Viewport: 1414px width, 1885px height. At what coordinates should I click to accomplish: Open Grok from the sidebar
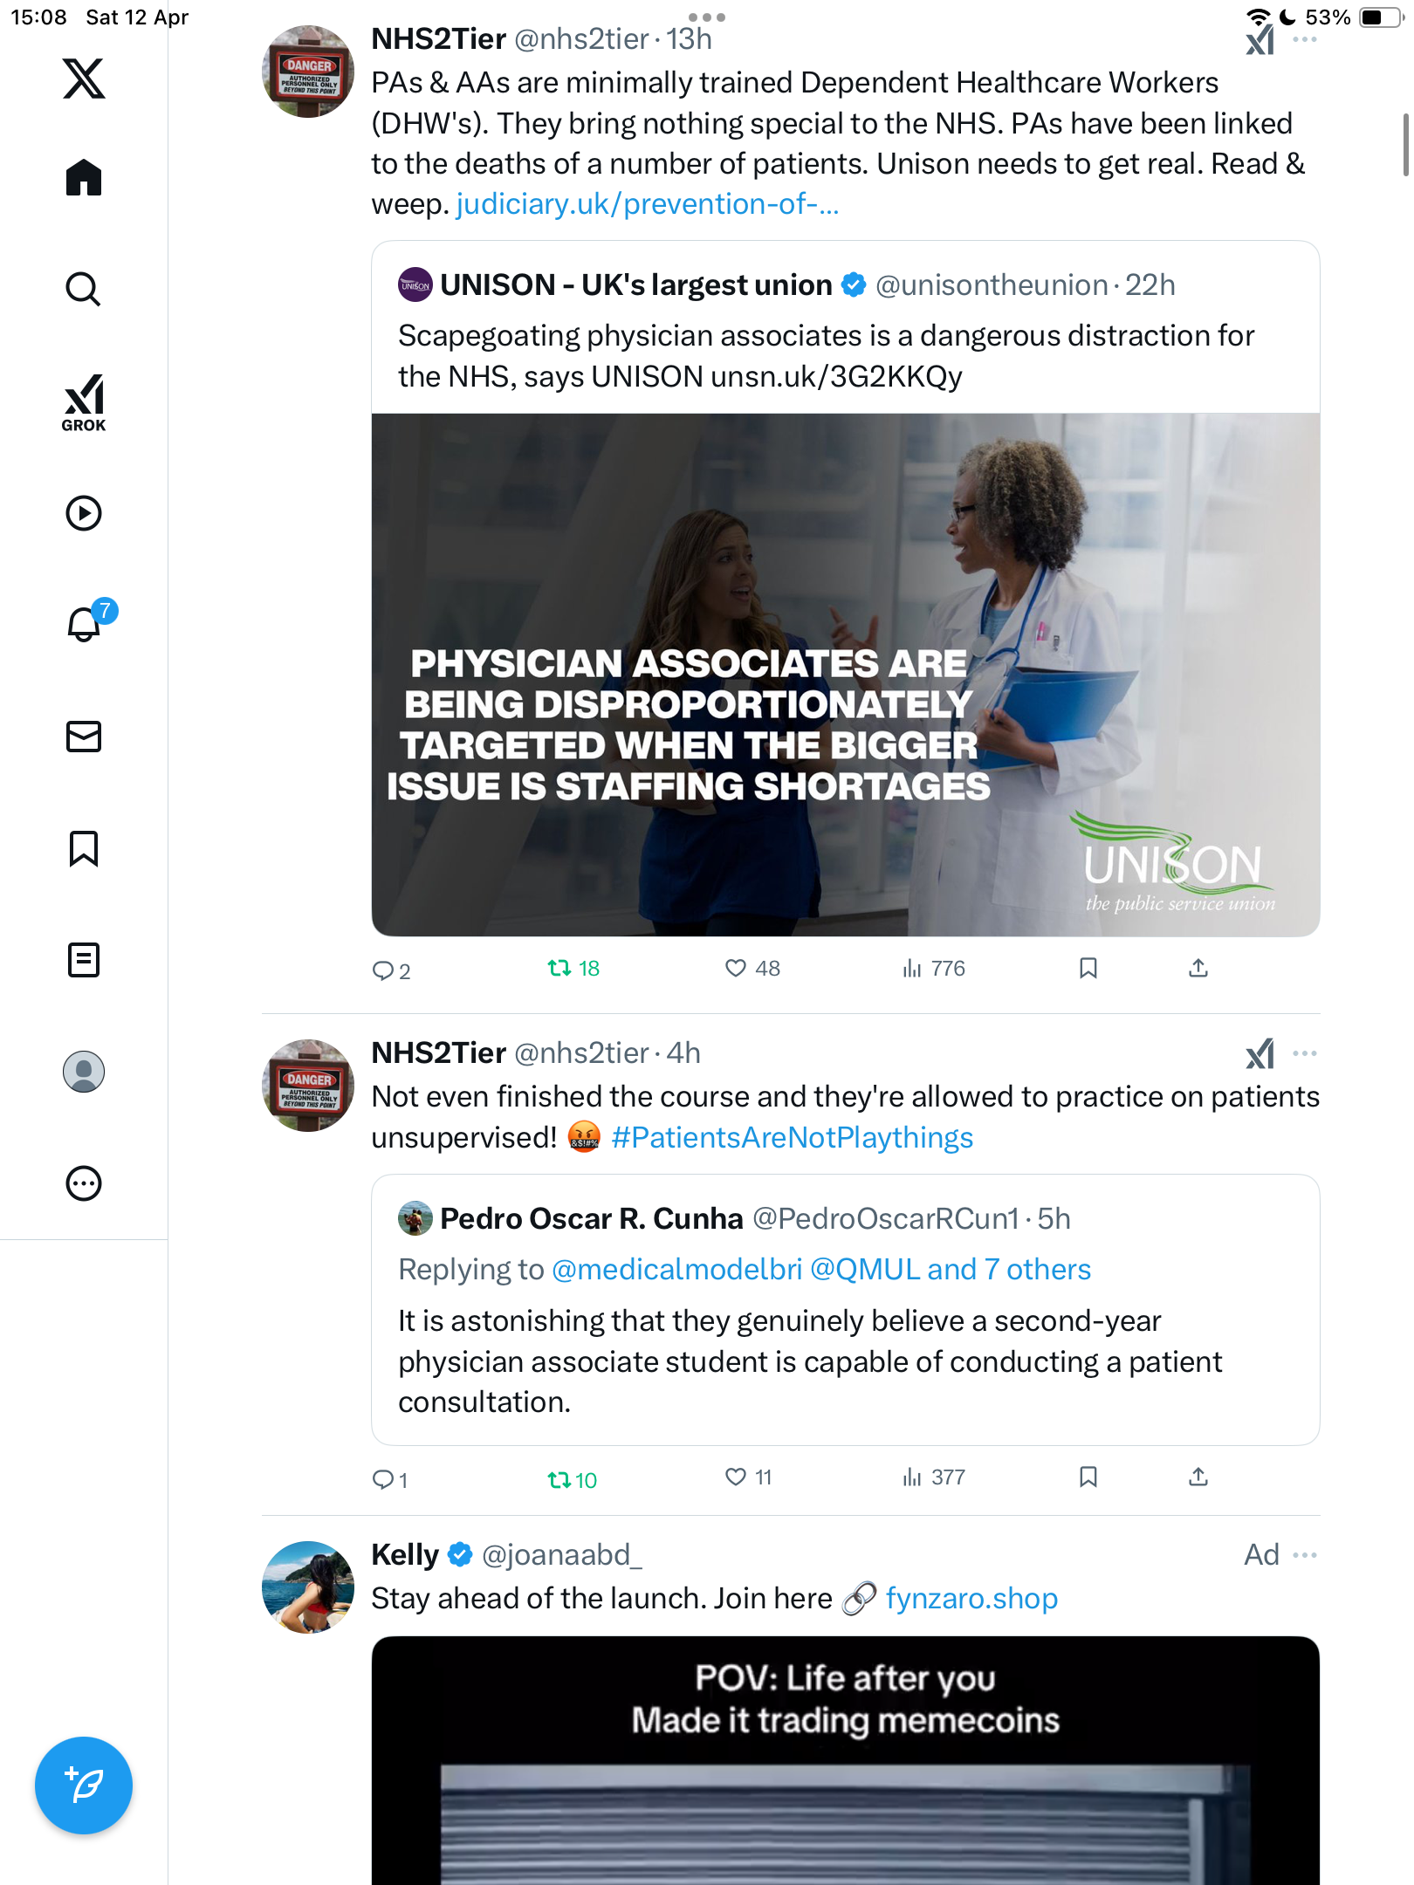point(84,402)
